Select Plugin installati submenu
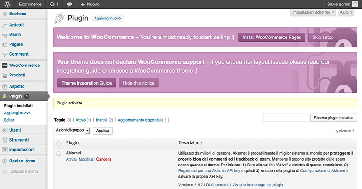The width and height of the screenshot is (362, 189). pyautogui.click(x=18, y=106)
